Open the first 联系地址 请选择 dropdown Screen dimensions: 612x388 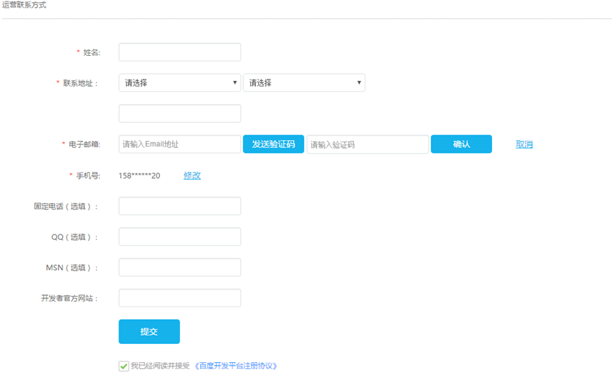tap(179, 83)
